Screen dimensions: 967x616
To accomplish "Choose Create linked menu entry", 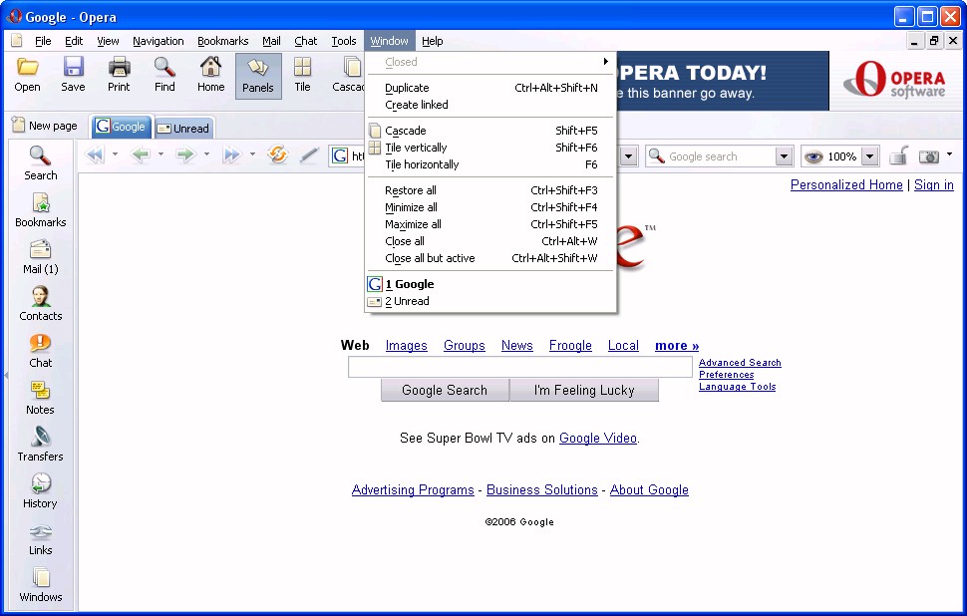I will click(x=490, y=105).
